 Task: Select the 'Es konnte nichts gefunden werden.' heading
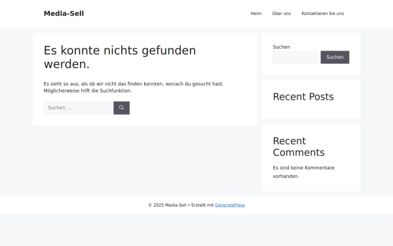(120, 57)
